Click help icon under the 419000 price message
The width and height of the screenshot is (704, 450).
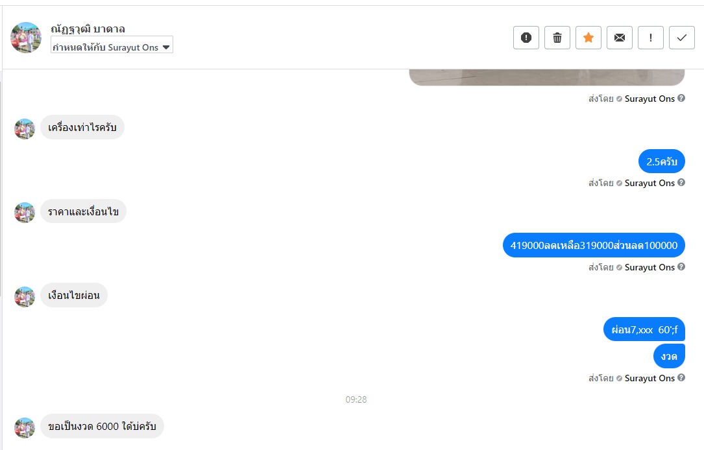[x=681, y=267]
